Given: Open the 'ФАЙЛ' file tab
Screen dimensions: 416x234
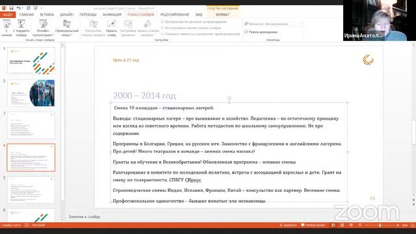Looking at the screenshot, I should click(x=8, y=14).
